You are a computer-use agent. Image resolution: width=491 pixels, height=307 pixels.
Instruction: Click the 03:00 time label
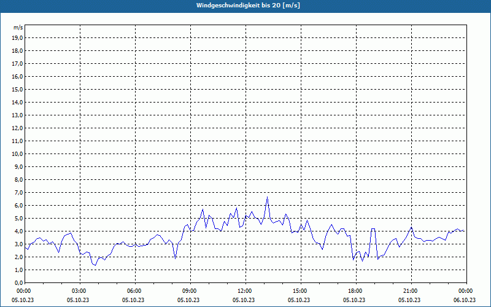(x=80, y=291)
